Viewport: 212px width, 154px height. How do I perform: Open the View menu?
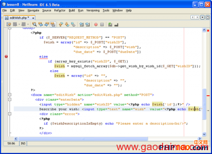21,10
